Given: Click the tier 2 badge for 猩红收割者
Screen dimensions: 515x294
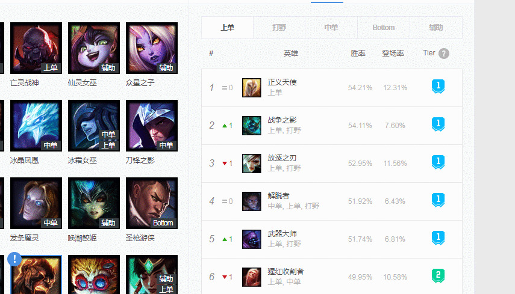Looking at the screenshot, I should (438, 275).
